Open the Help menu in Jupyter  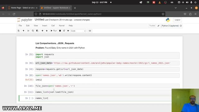coord(71,26)
